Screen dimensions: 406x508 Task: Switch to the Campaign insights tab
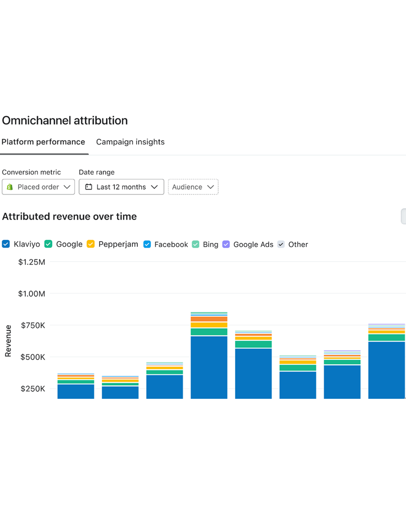tap(130, 142)
